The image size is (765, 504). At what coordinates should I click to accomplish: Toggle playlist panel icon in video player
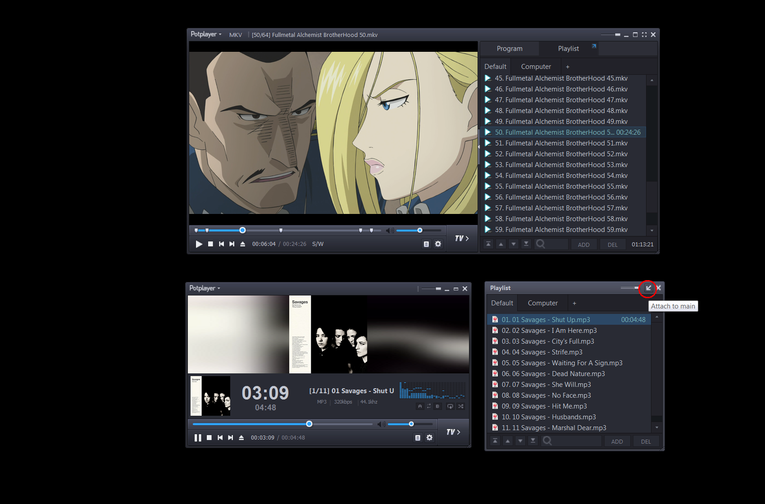tap(426, 244)
